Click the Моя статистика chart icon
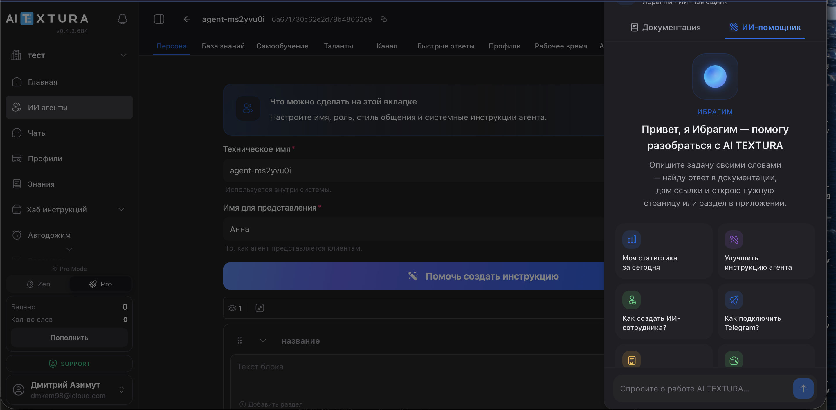The width and height of the screenshot is (836, 410). (632, 240)
